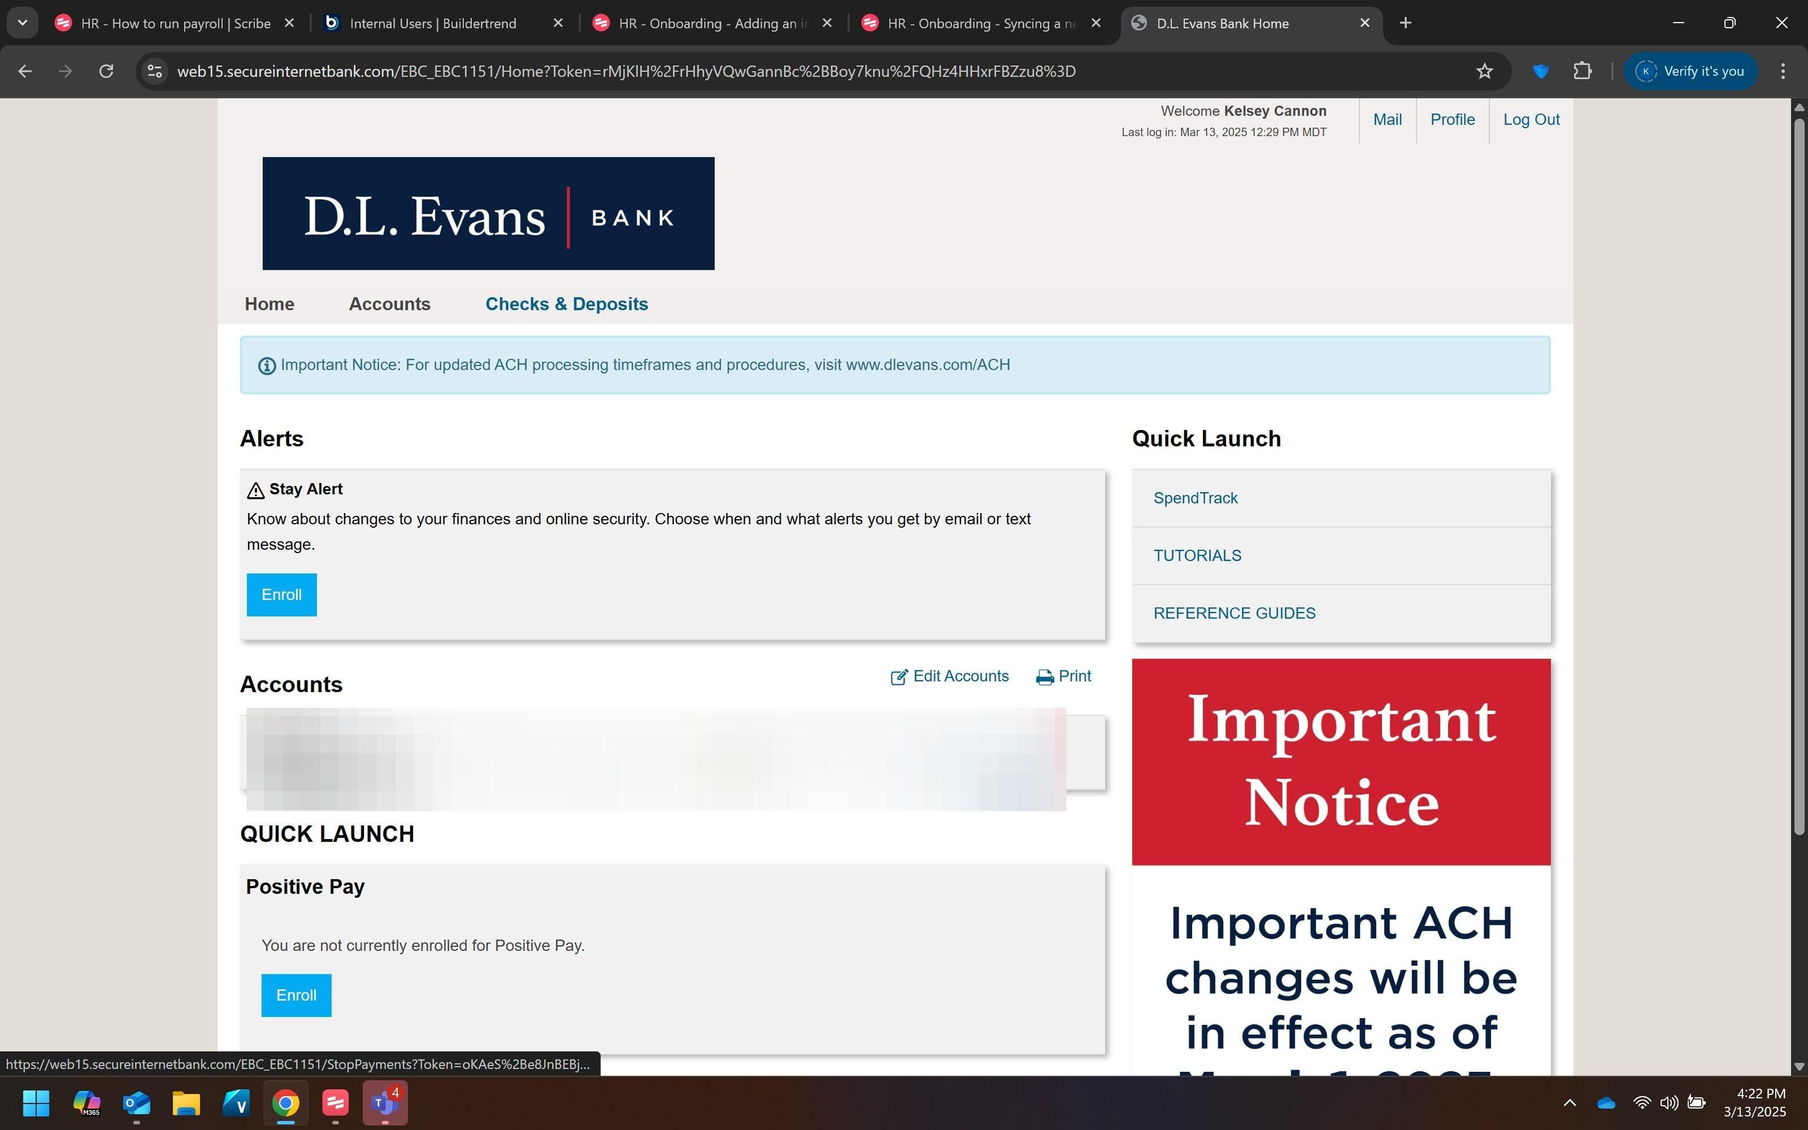This screenshot has height=1130, width=1808.
Task: Click the Edit Accounts link text
Action: (x=960, y=676)
